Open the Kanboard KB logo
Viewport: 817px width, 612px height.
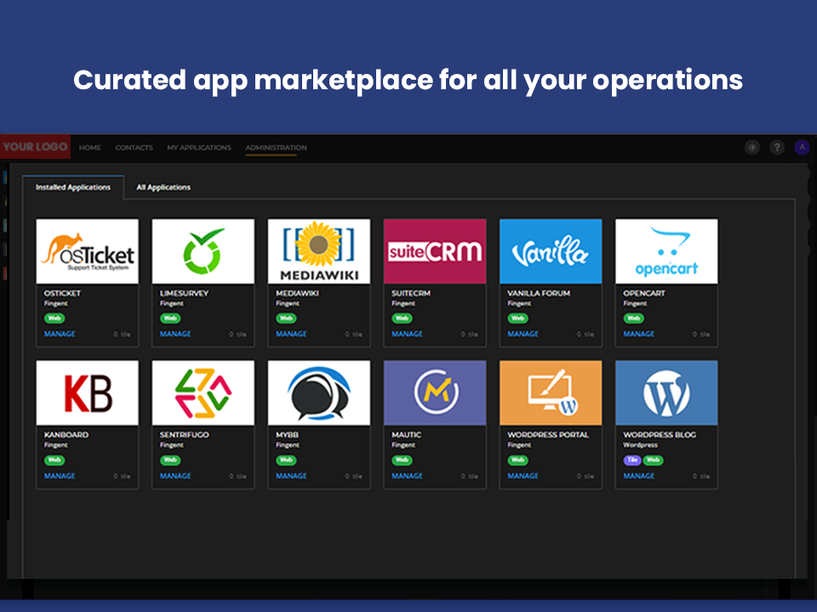(88, 393)
